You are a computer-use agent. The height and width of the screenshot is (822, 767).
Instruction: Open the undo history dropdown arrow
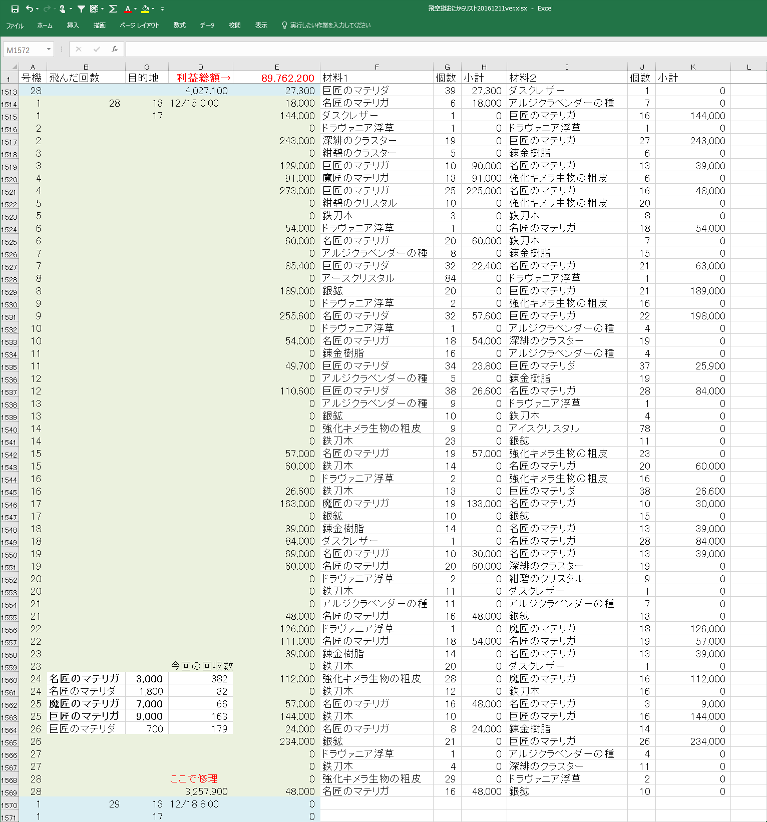click(38, 9)
